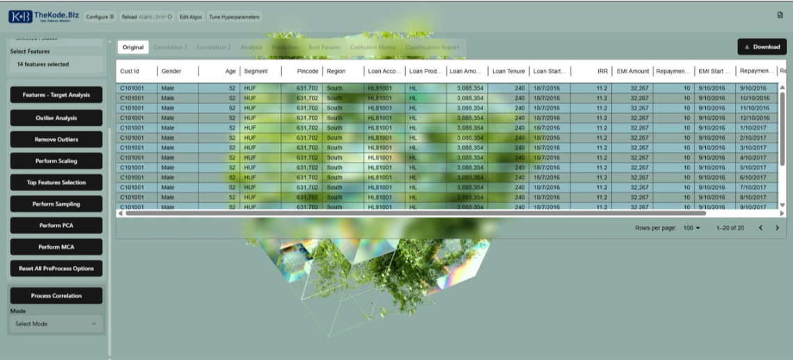Open the Select Mode dropdown

pyautogui.click(x=56, y=324)
